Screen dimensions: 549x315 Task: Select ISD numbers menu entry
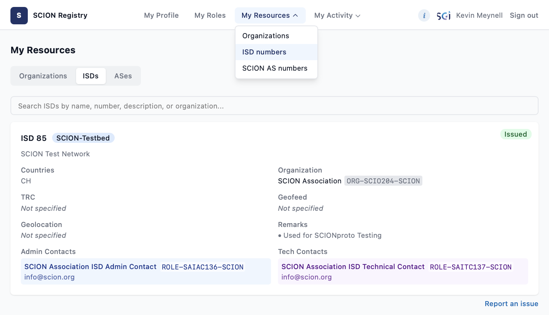[x=276, y=52]
